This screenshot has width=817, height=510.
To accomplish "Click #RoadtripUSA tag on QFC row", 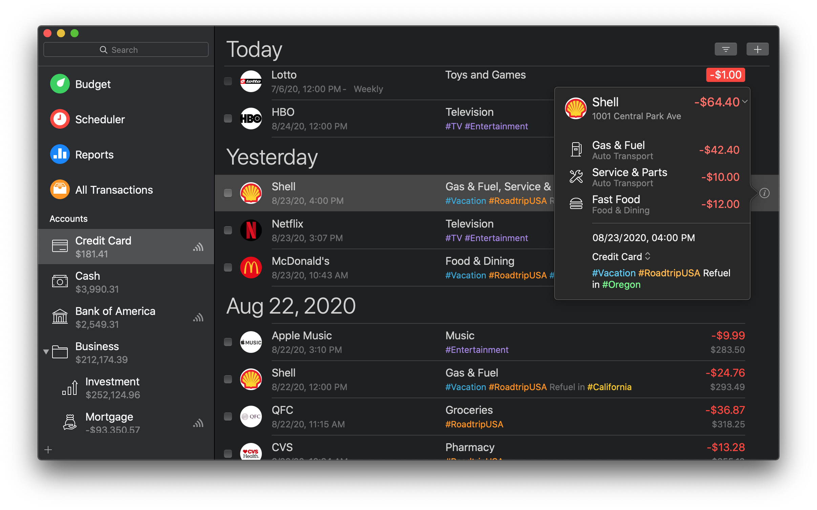I will (x=474, y=424).
